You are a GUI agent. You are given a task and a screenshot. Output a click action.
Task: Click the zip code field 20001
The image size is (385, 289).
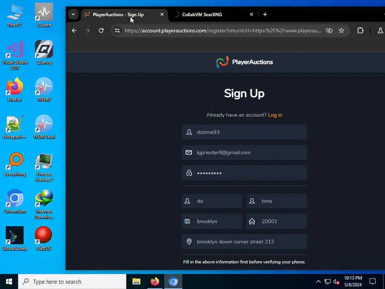coord(276,221)
